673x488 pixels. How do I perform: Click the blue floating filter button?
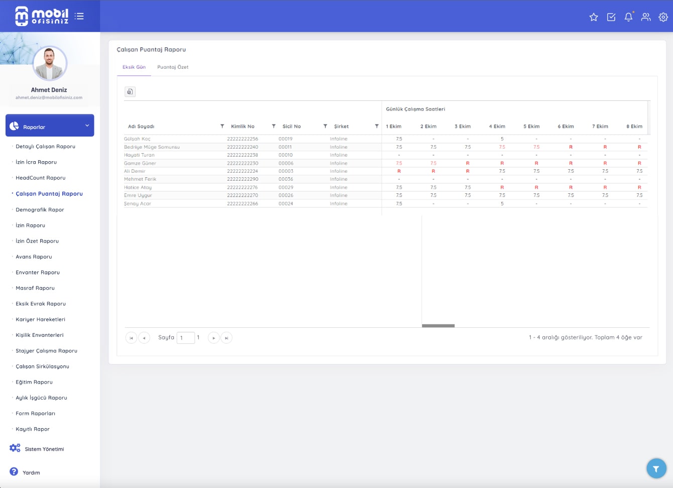coord(656,468)
